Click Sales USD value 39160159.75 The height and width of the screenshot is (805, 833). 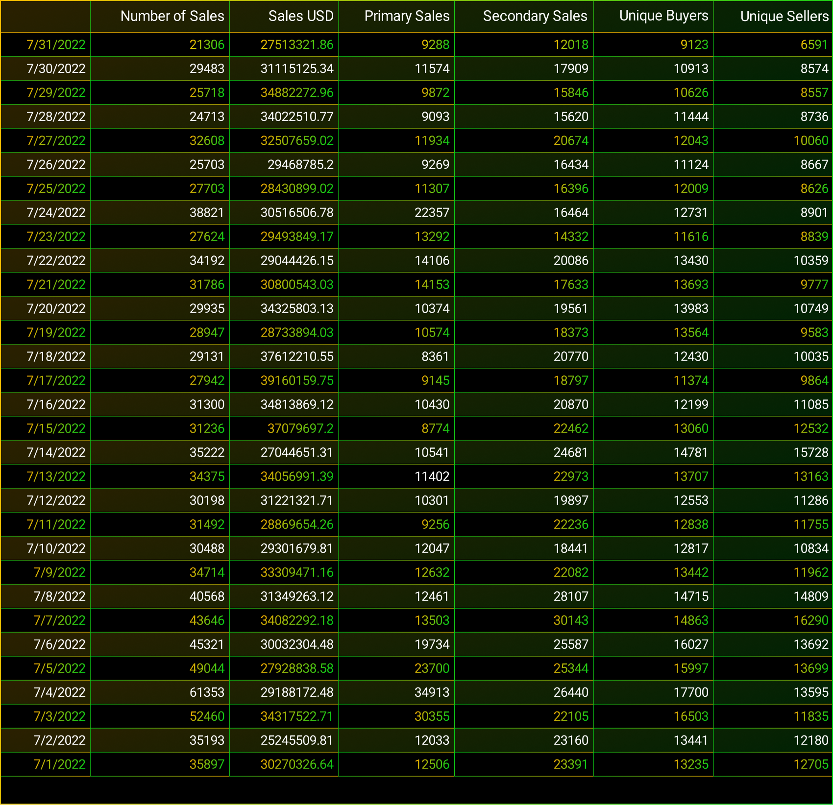284,381
